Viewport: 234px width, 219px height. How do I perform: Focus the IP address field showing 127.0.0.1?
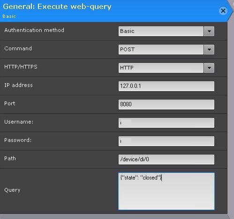click(166, 86)
